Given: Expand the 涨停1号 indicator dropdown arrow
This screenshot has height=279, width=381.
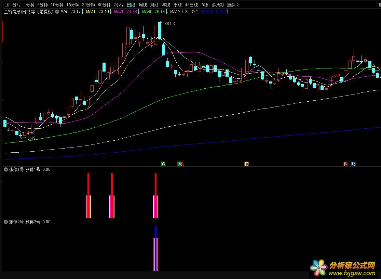Looking at the screenshot, I should click(6, 169).
